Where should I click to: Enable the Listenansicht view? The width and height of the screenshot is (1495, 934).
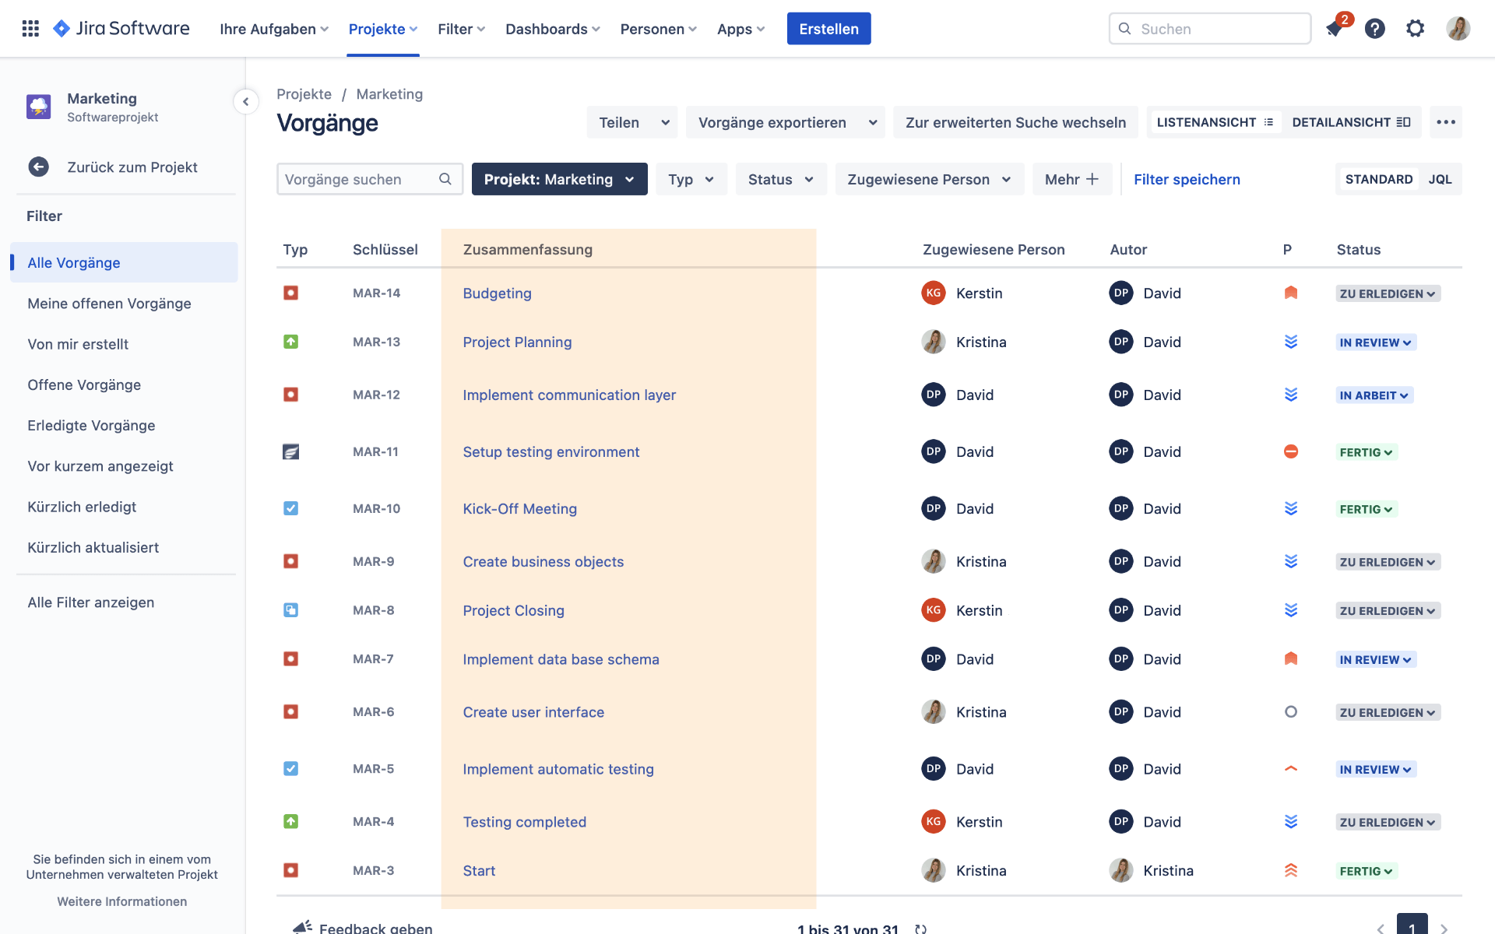coord(1213,122)
